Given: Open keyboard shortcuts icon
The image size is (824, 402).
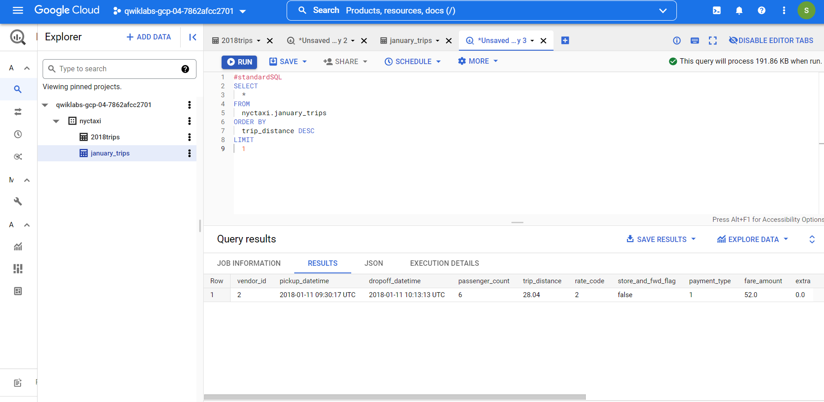Looking at the screenshot, I should click(x=695, y=41).
